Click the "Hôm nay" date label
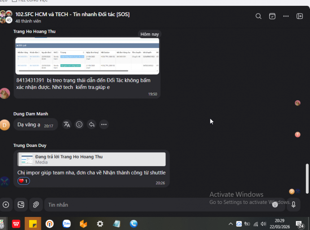Image resolution: width=310 pixels, height=230 pixels. [149, 34]
